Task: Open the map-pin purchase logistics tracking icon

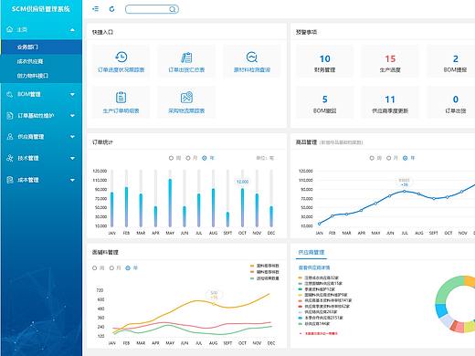Action: [186, 98]
